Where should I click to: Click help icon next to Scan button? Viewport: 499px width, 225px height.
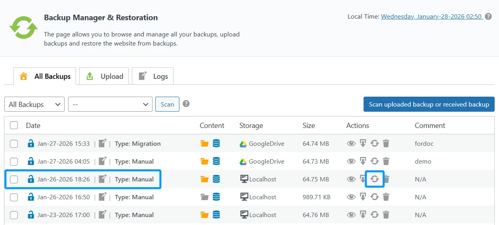(x=186, y=104)
